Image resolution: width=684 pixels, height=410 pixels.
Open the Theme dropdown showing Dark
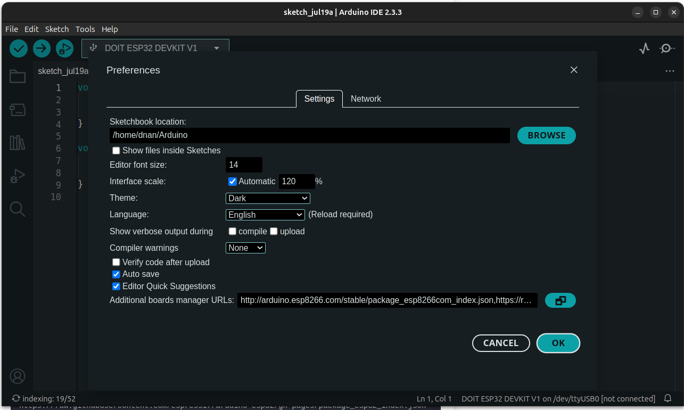pos(268,198)
